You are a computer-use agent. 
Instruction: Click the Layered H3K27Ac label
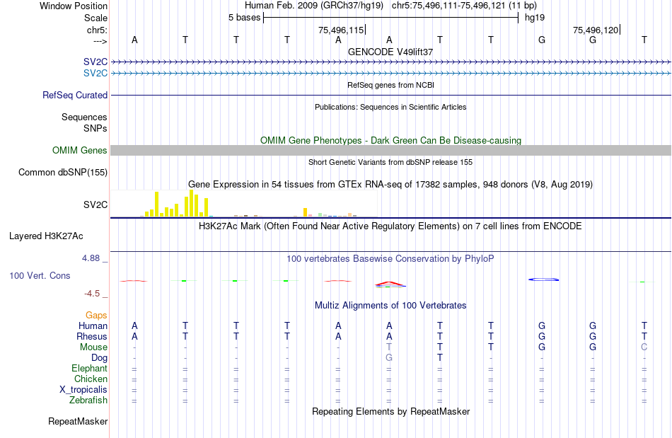[x=46, y=236]
